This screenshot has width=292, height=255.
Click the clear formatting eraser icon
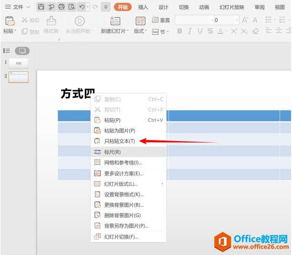256,31
